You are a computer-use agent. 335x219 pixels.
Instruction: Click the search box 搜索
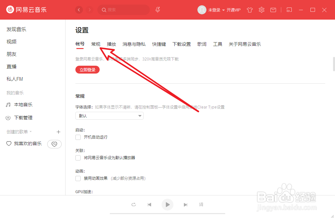[124, 10]
